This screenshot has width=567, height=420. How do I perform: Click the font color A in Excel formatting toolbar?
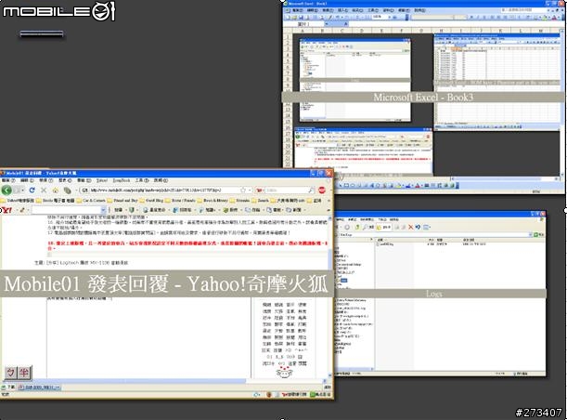554,17
